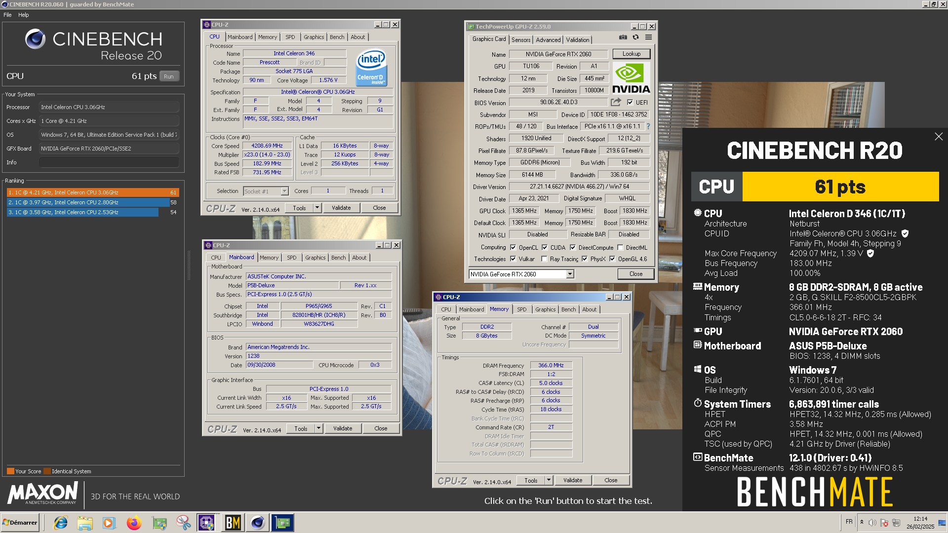The image size is (948, 533).
Task: Open the Démarrer start button
Action: coord(20,523)
